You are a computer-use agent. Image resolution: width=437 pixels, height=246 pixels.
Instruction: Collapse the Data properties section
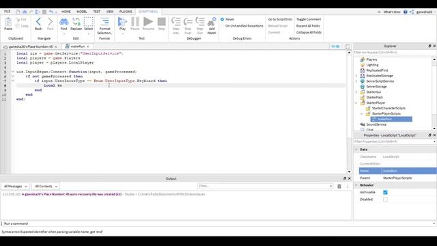tap(356, 150)
